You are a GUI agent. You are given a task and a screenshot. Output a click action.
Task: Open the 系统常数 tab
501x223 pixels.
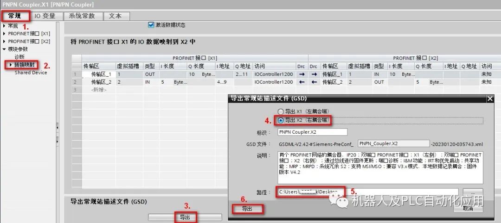tap(82, 16)
